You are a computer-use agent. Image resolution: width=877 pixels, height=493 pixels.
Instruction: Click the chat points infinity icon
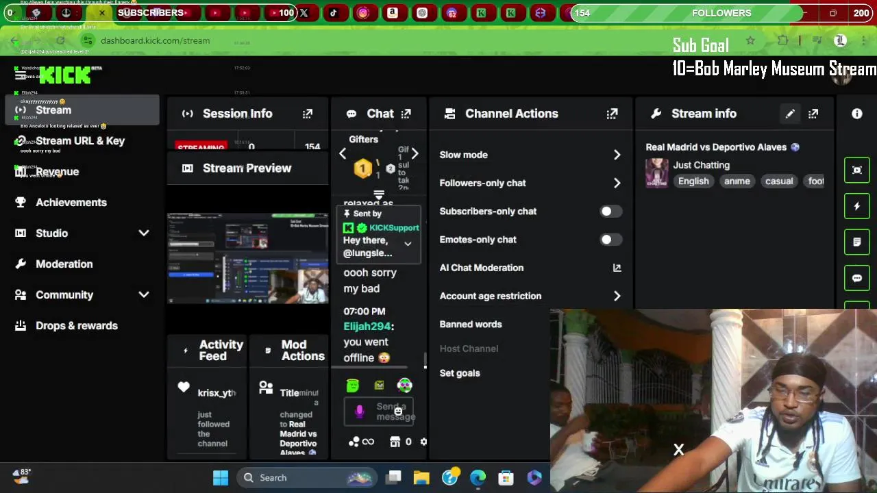(368, 442)
